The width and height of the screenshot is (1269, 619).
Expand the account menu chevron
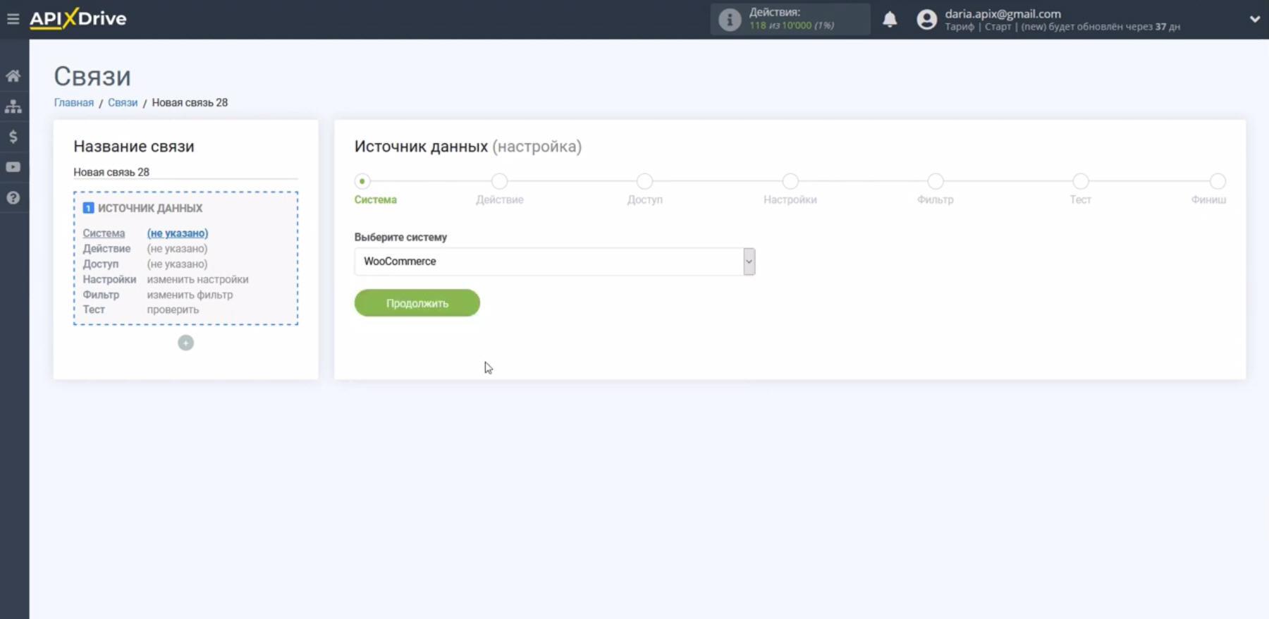click(1254, 19)
